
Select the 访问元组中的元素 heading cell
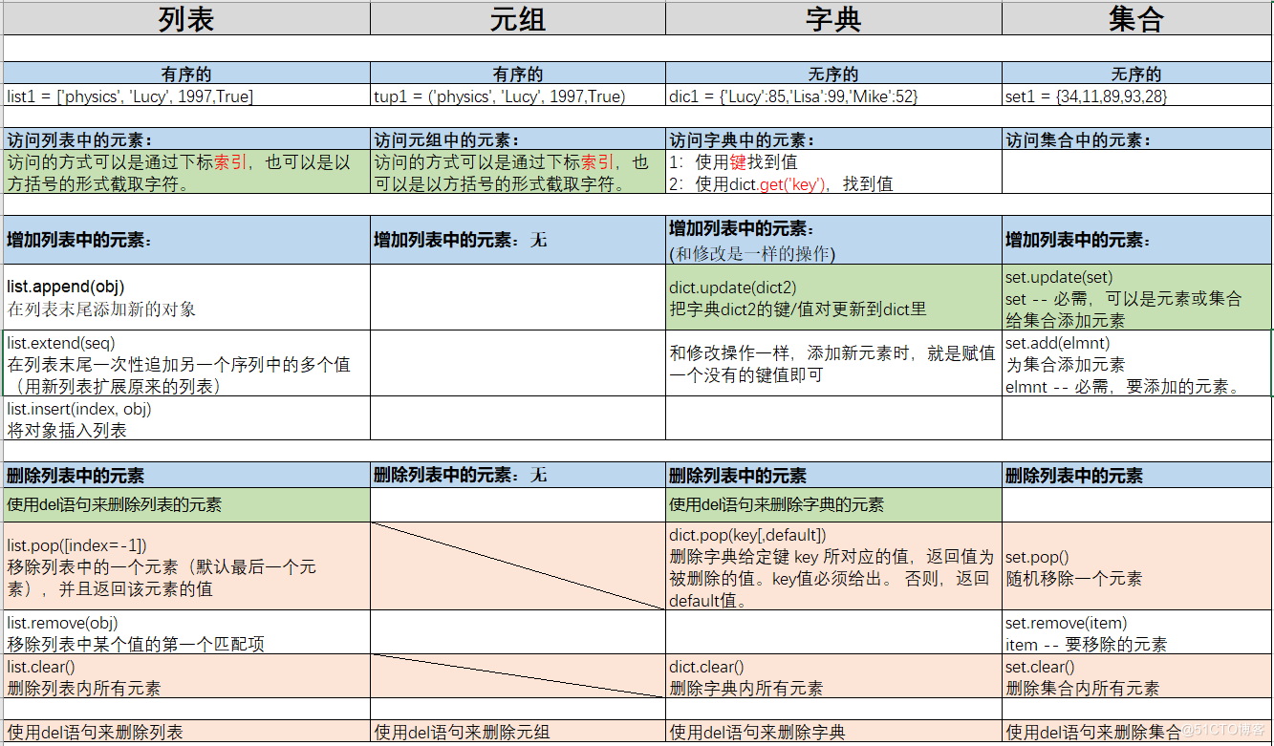518,139
